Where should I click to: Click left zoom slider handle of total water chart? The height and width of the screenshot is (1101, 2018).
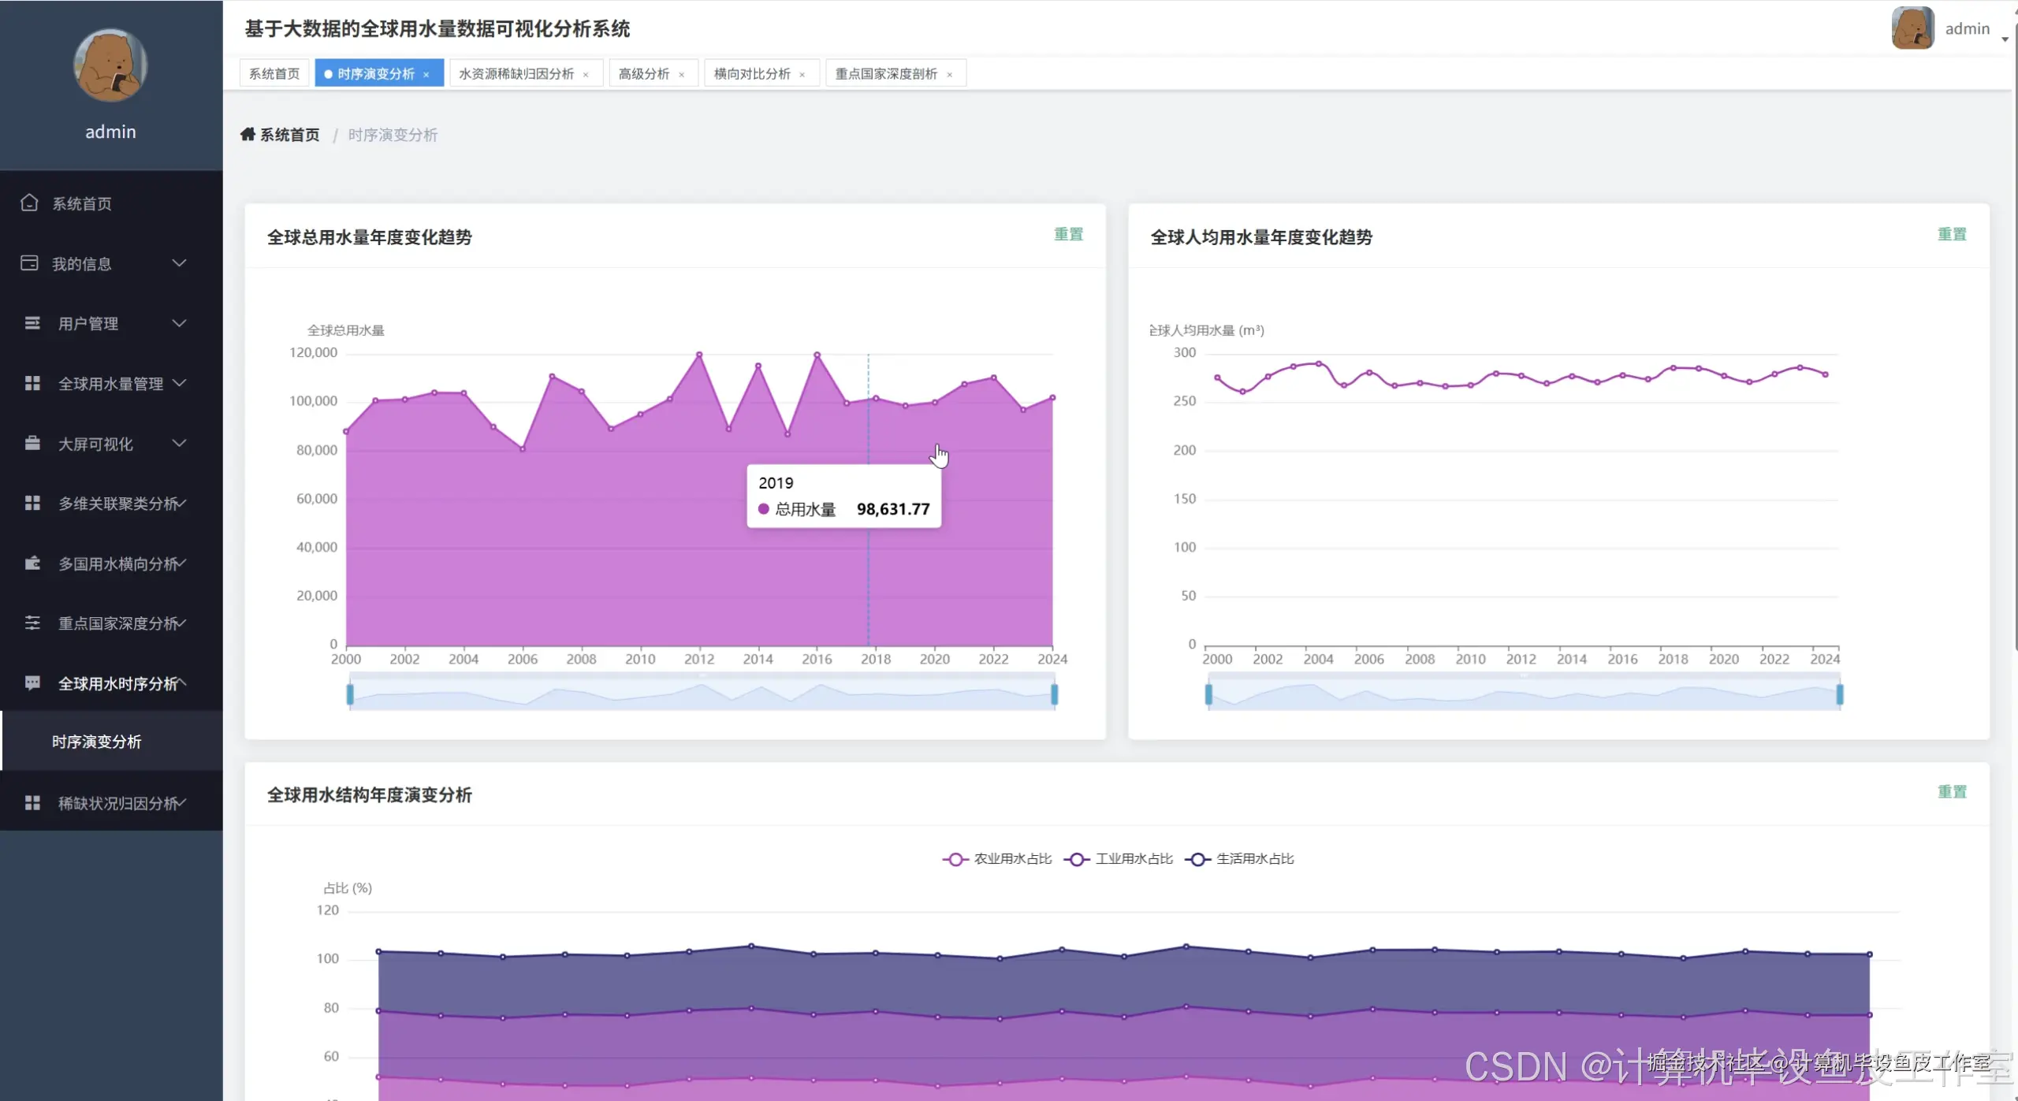[350, 694]
